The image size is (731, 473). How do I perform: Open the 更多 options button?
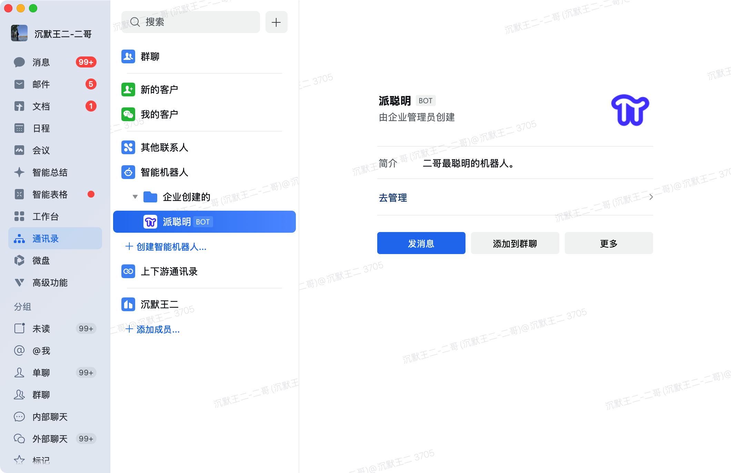(x=609, y=243)
